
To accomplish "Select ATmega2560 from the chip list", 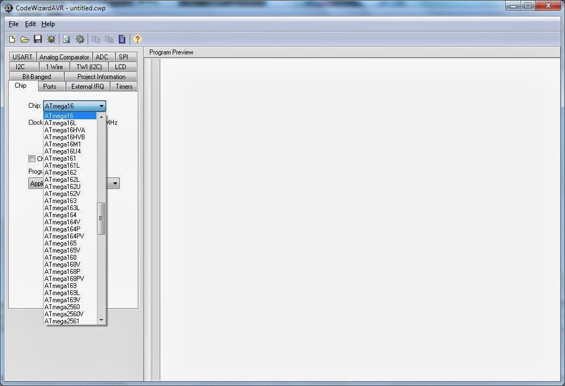I will click(x=70, y=307).
